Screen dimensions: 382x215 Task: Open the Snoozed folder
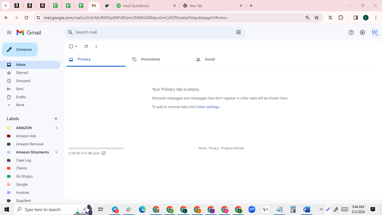point(30,81)
